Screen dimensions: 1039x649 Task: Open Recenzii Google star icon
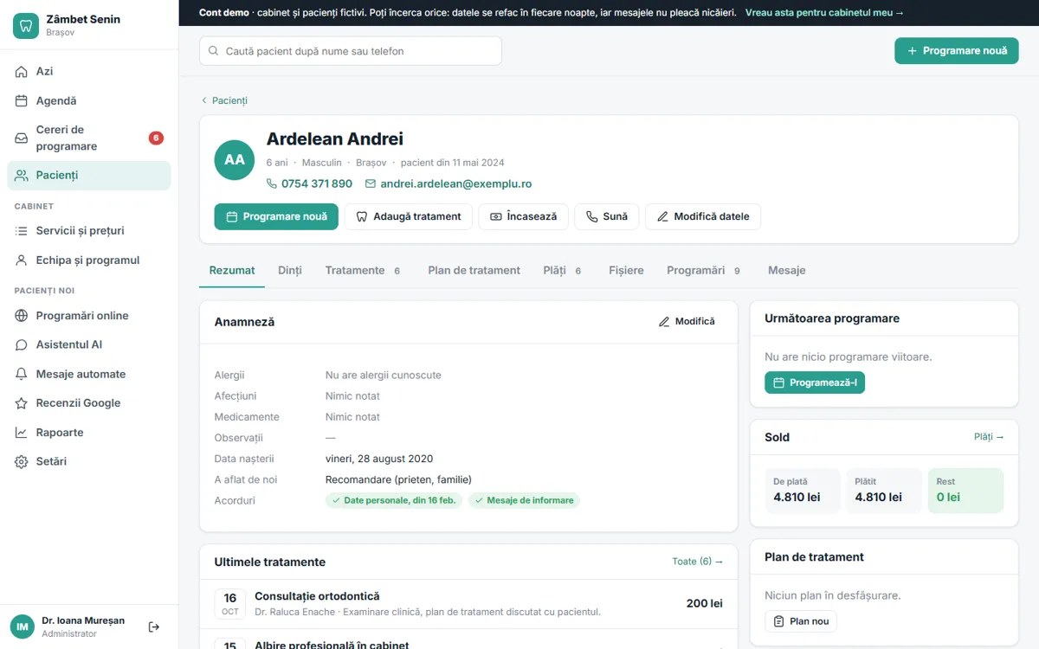22,403
